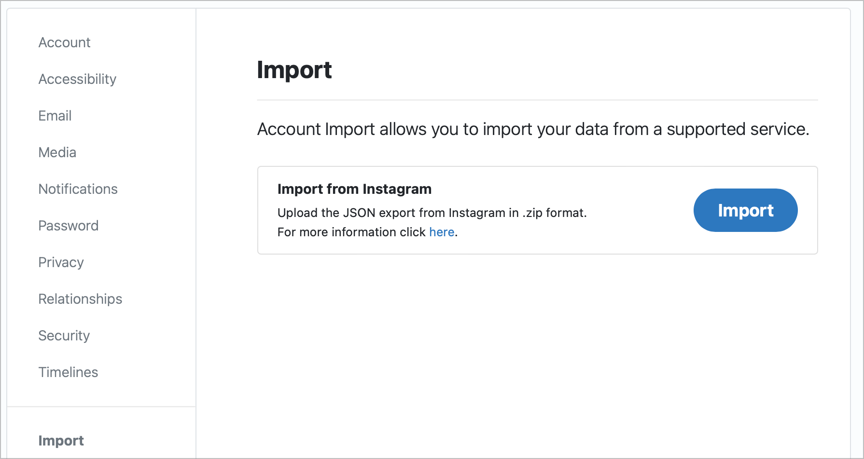Go to Email settings
The image size is (864, 459).
coord(55,116)
